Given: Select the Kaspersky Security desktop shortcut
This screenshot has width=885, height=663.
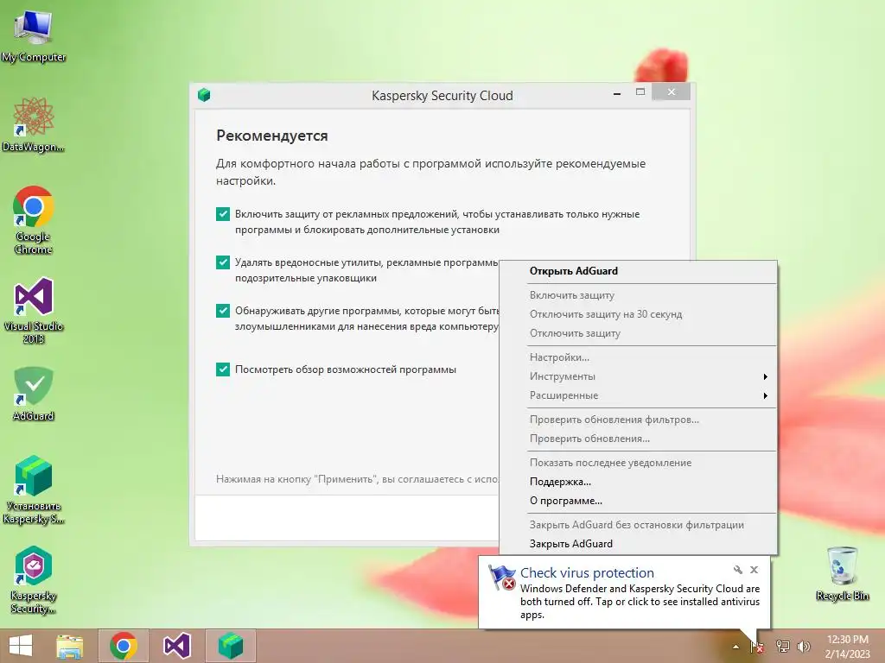Looking at the screenshot, I should click(34, 580).
